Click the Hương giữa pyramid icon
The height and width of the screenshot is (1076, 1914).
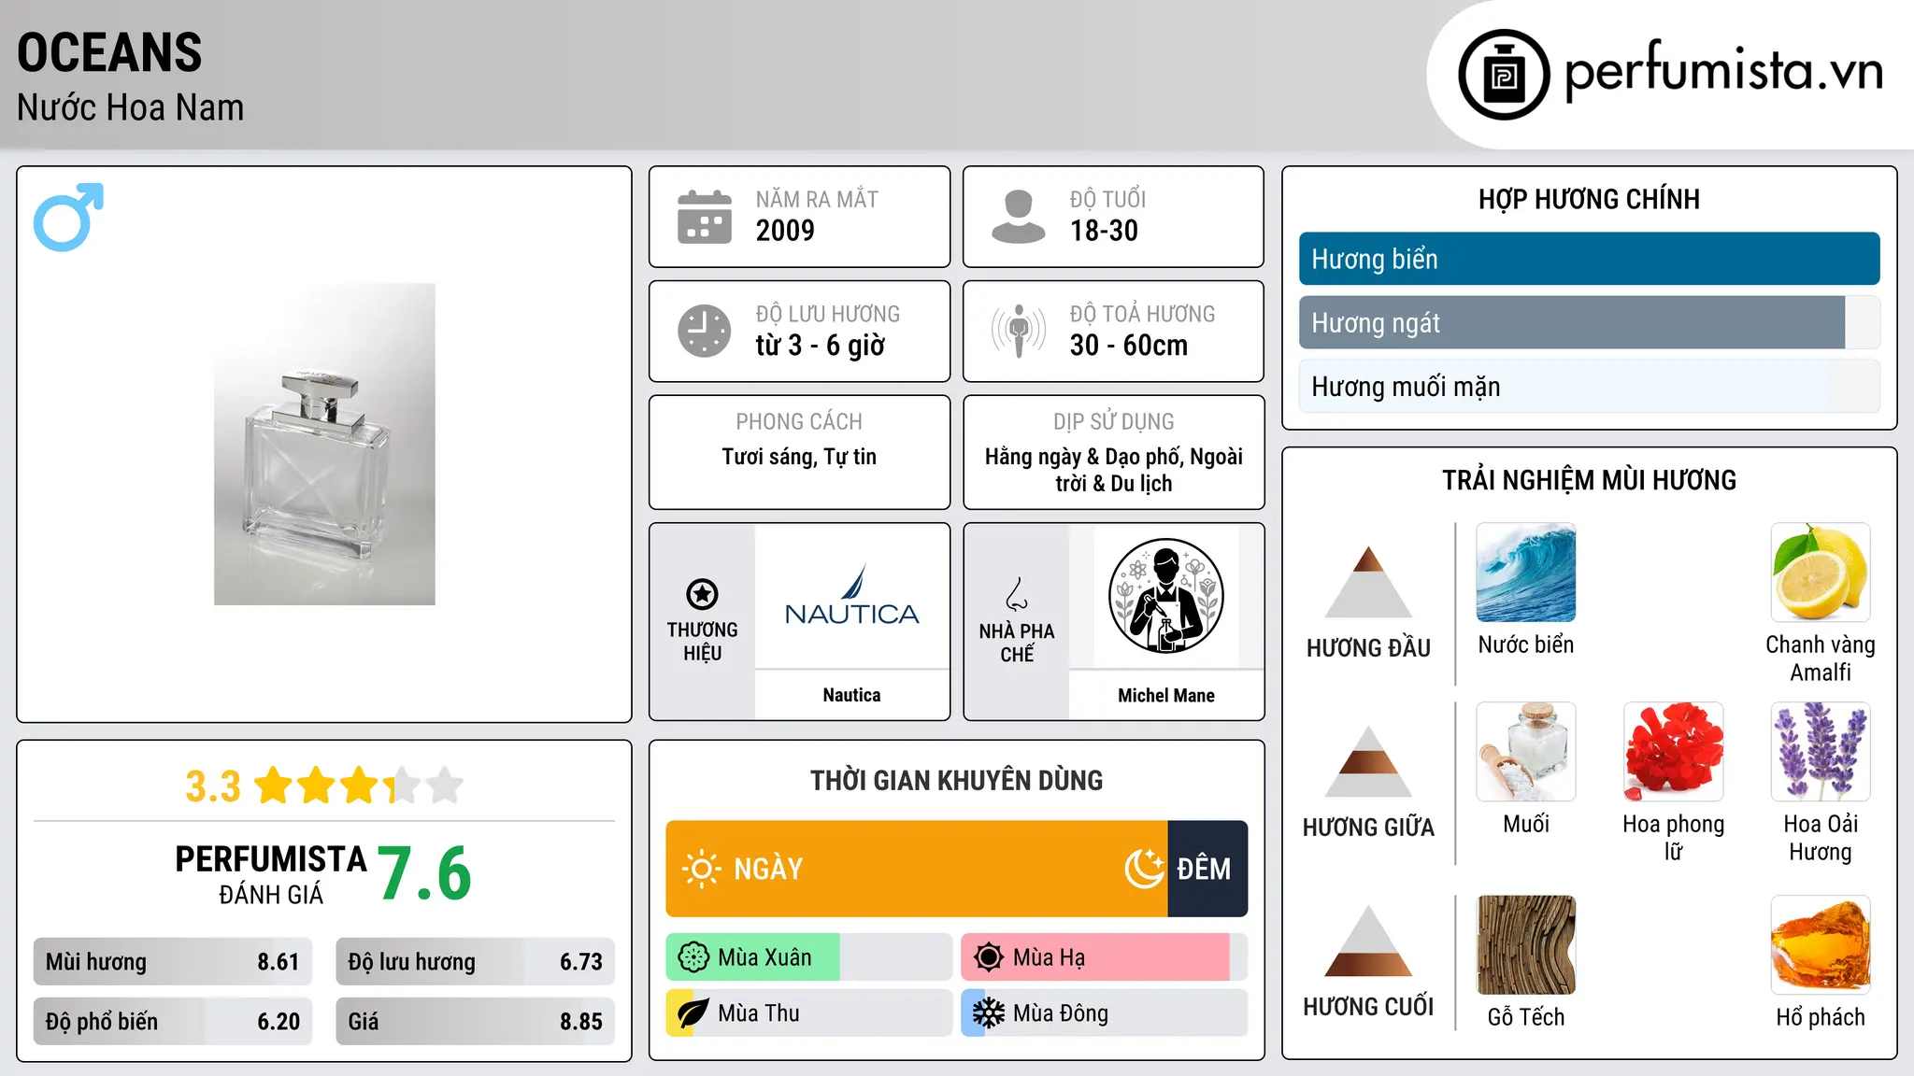[1368, 761]
